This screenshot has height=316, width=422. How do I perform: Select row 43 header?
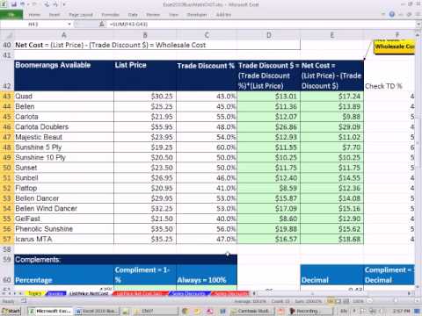pyautogui.click(x=7, y=97)
